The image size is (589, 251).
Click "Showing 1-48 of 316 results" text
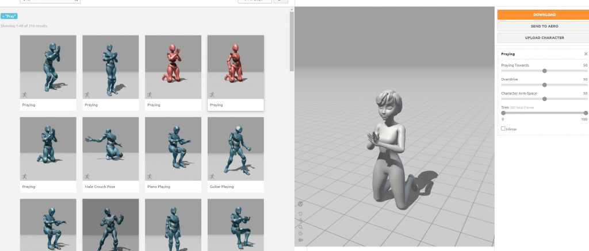[24, 26]
